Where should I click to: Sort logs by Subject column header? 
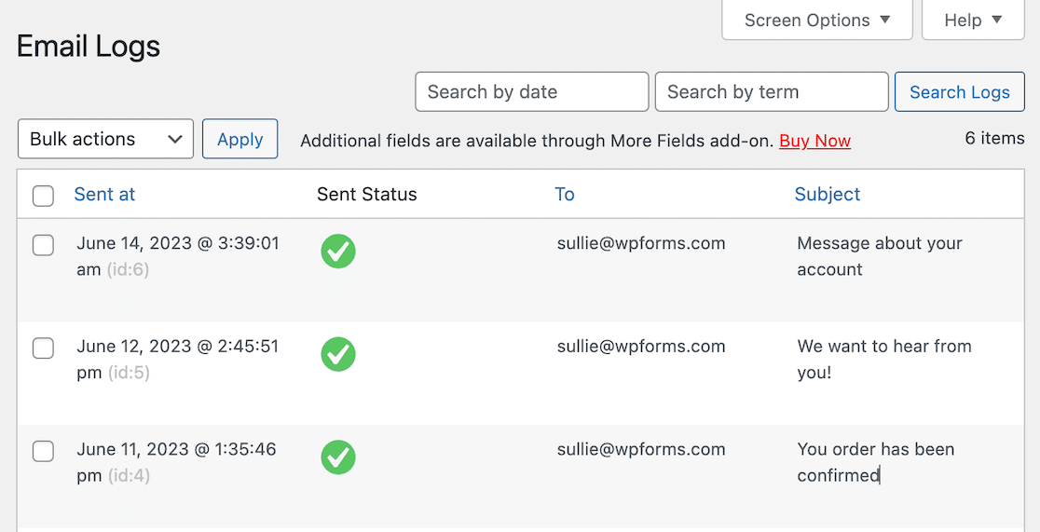[x=827, y=194]
